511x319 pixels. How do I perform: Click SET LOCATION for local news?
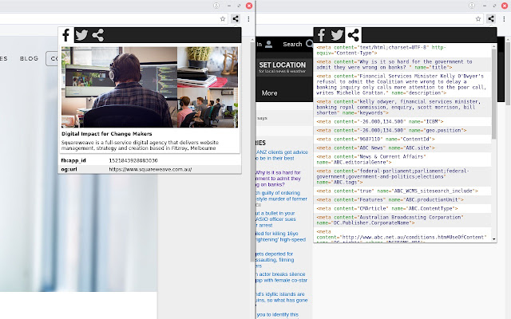pyautogui.click(x=283, y=67)
